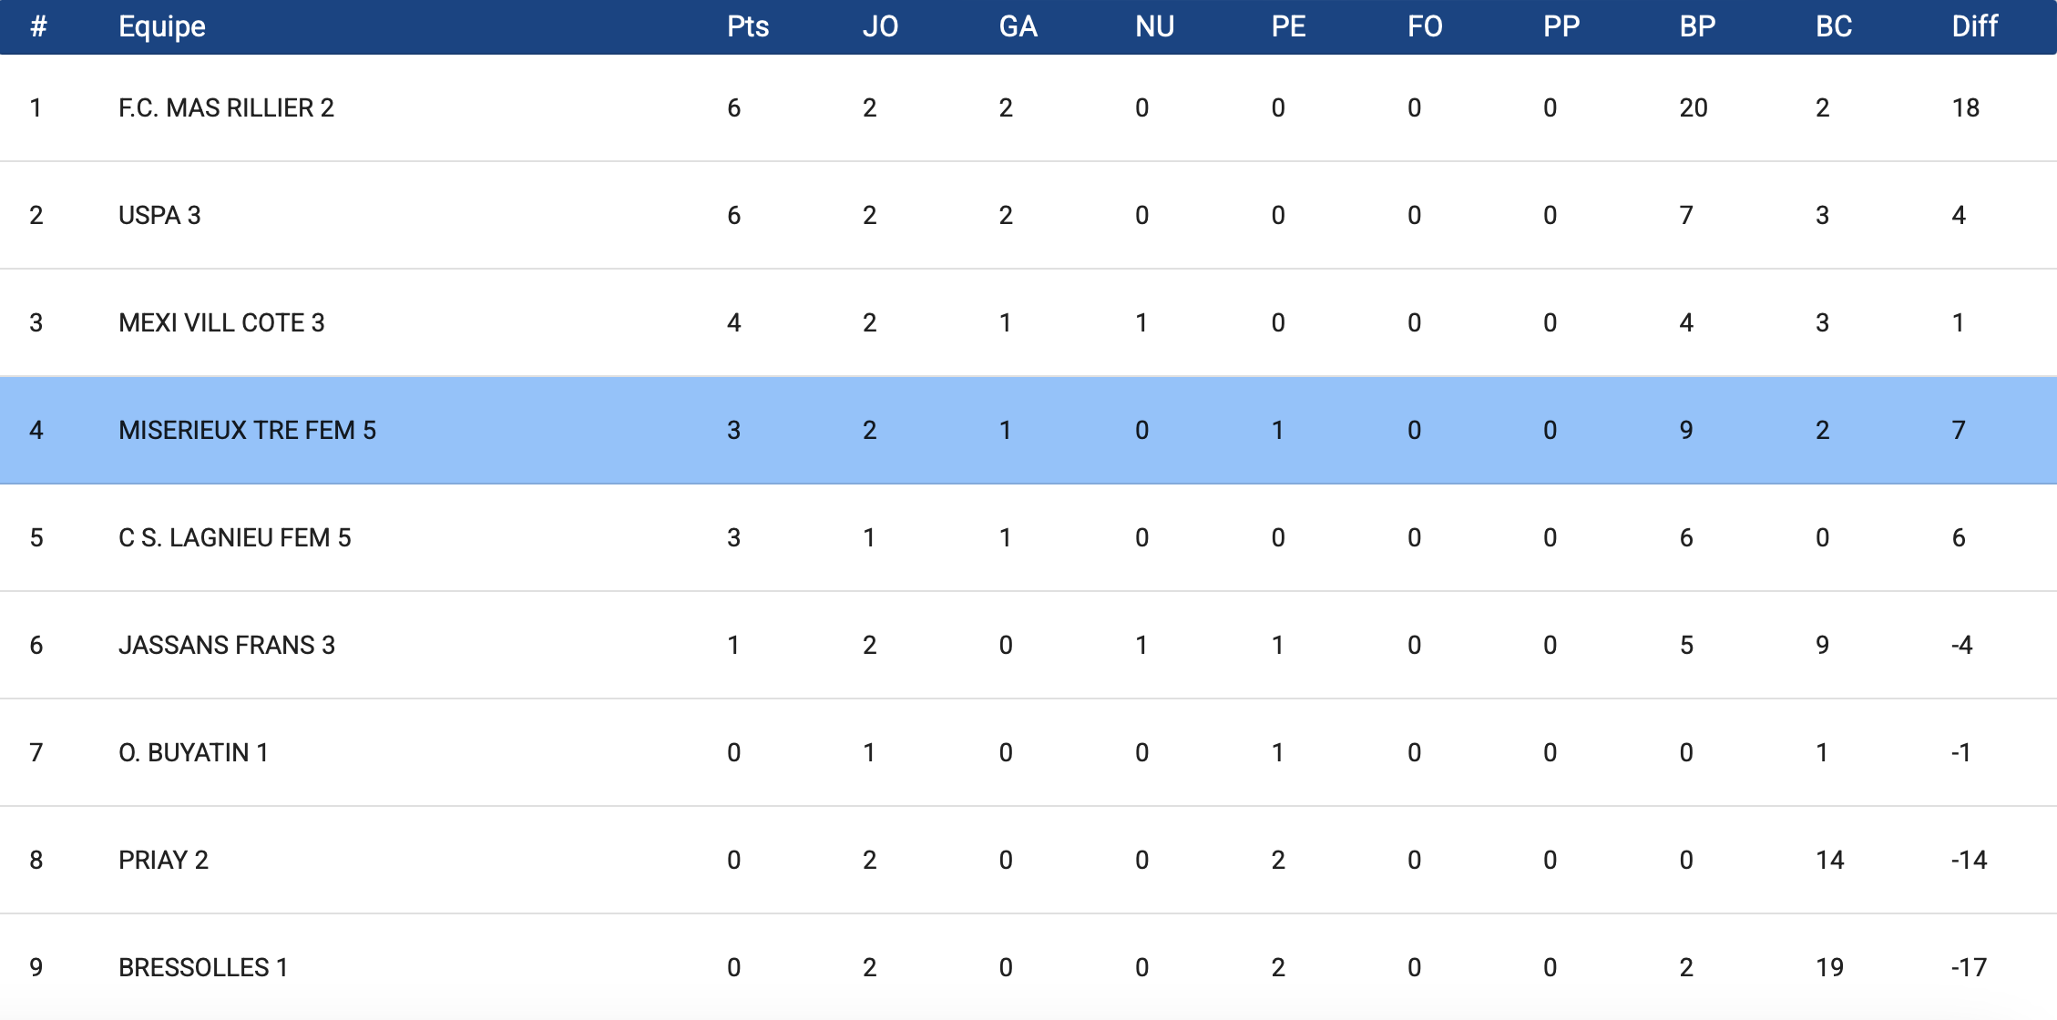Click the GA column header
The image size is (2057, 1020).
tap(1018, 26)
